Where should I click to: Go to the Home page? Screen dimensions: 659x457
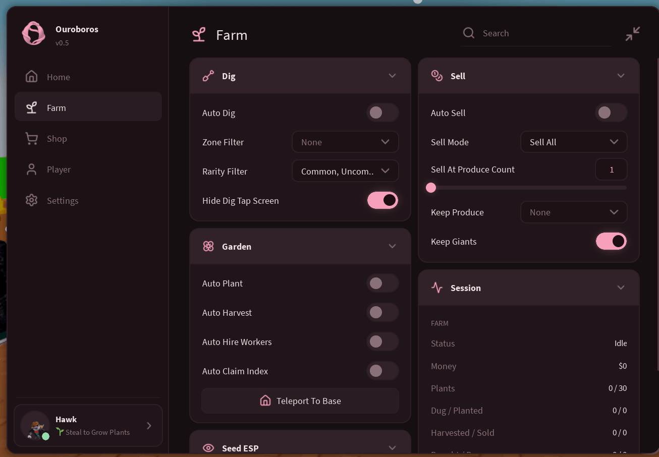click(88, 77)
